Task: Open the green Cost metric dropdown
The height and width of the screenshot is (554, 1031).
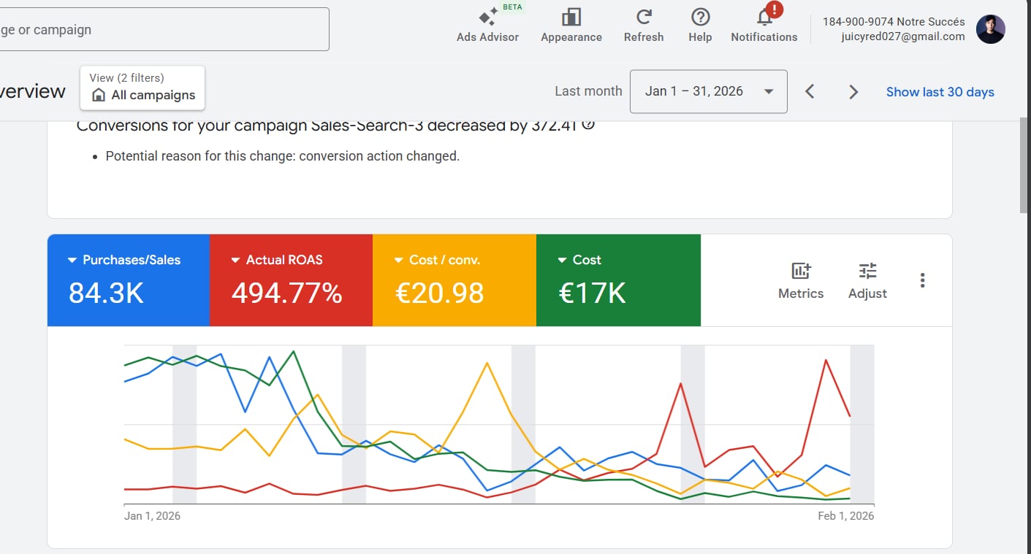Action: pyautogui.click(x=562, y=260)
